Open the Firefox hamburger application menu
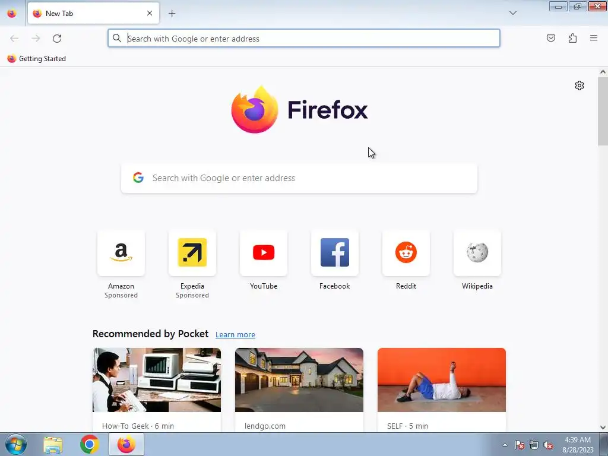 (594, 38)
